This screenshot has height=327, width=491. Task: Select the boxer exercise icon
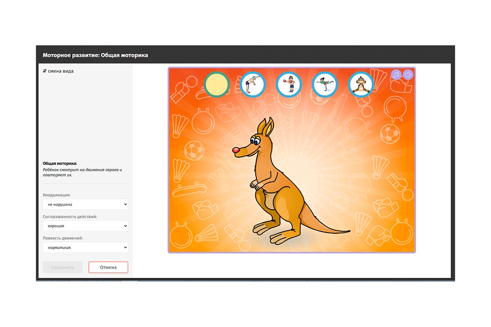pyautogui.click(x=289, y=84)
